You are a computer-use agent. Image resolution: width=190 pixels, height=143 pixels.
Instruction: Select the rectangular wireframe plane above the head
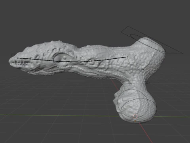(x=152, y=40)
